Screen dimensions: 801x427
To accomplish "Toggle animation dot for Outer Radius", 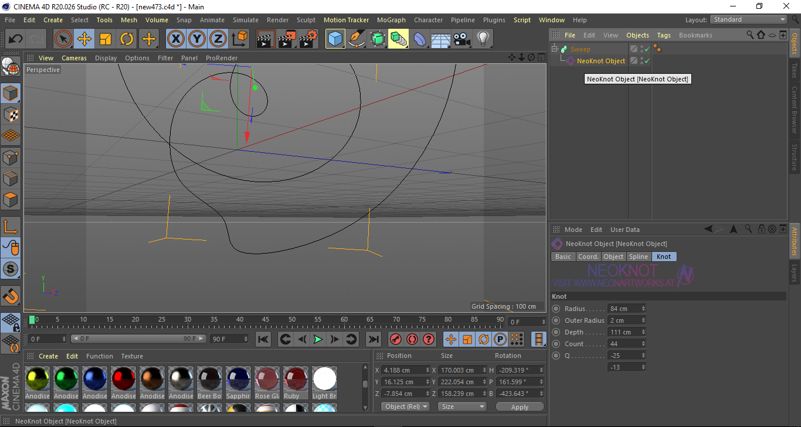I will [x=556, y=320].
